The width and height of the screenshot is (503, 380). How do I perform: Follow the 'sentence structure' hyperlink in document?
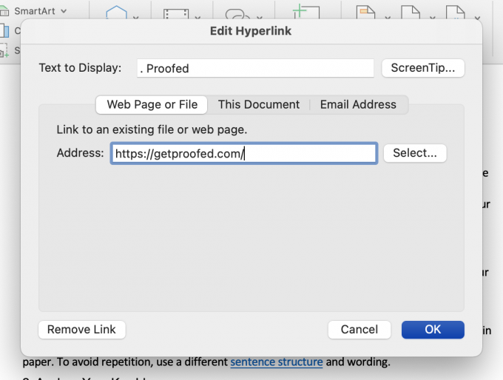coord(276,362)
